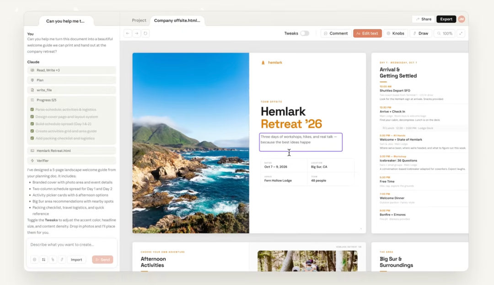
Task: Click the 'Describe what you want to create' field
Action: [x=71, y=245]
